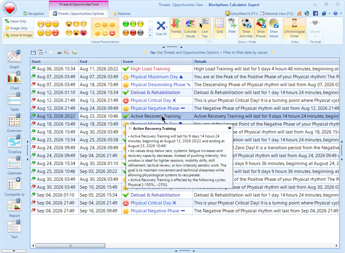Click the horizontal scrollbar thumb
Screen dimensions: 345x253
pyautogui.click(x=70, y=245)
